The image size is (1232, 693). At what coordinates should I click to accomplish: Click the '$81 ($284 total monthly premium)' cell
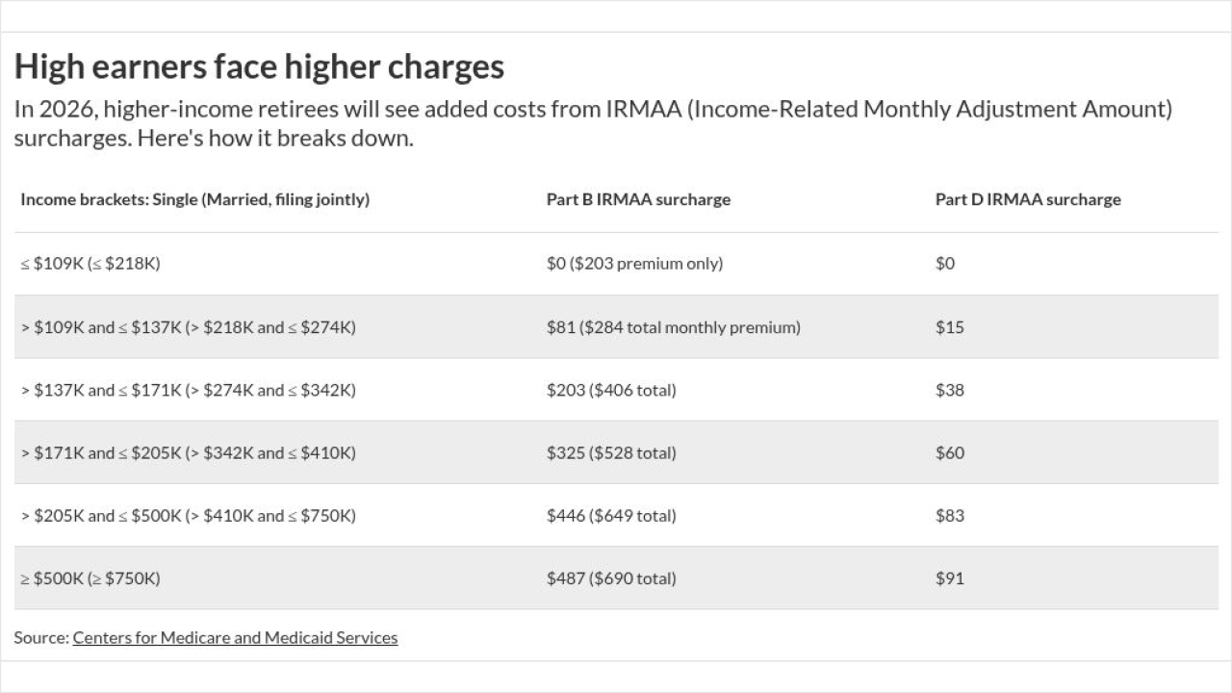click(x=673, y=327)
